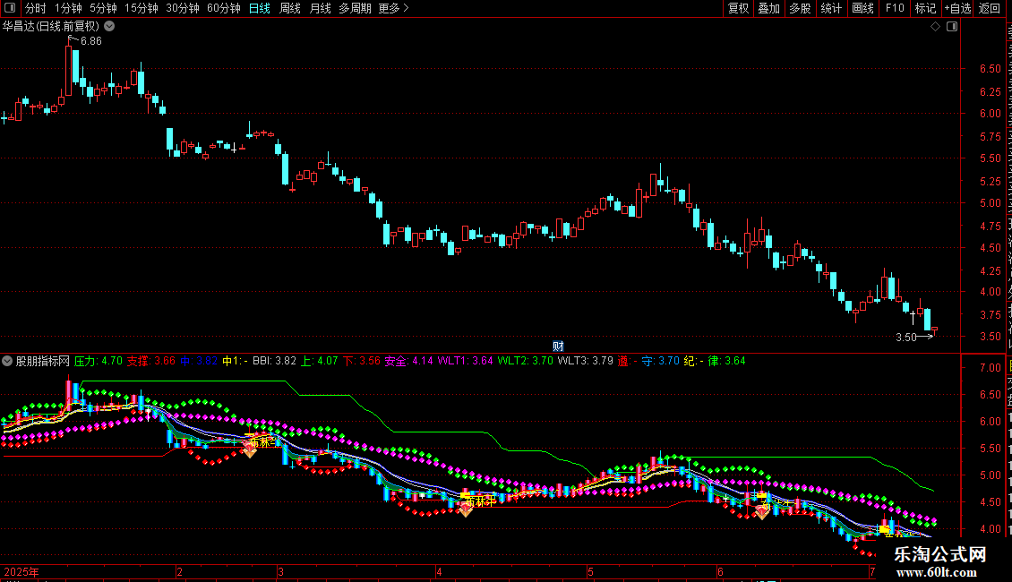
Task: Click the WLT3: 3.79 indicator value
Action: 586,362
